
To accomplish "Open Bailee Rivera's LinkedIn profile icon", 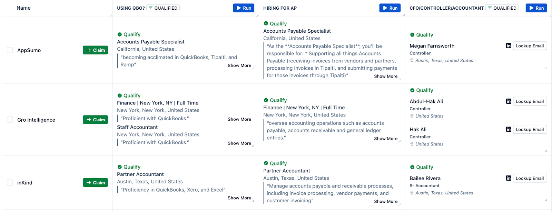I will click(x=509, y=178).
